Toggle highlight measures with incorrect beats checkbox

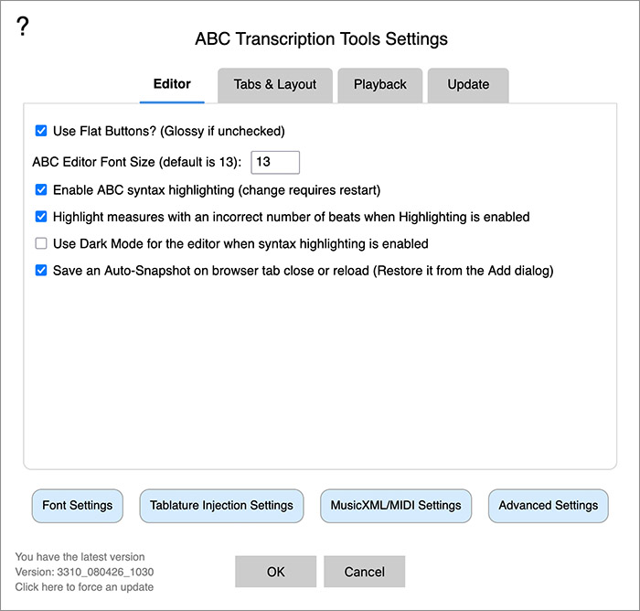click(x=41, y=217)
